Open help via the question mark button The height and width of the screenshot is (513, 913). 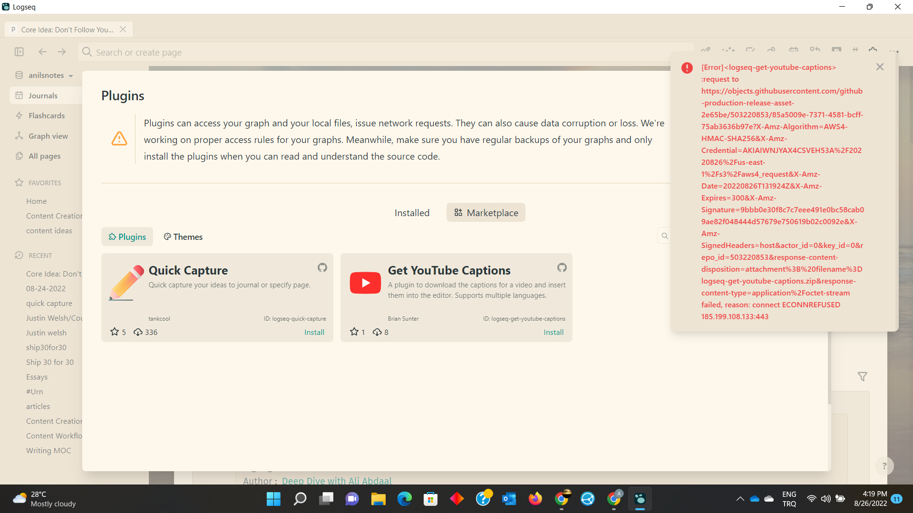(x=884, y=466)
